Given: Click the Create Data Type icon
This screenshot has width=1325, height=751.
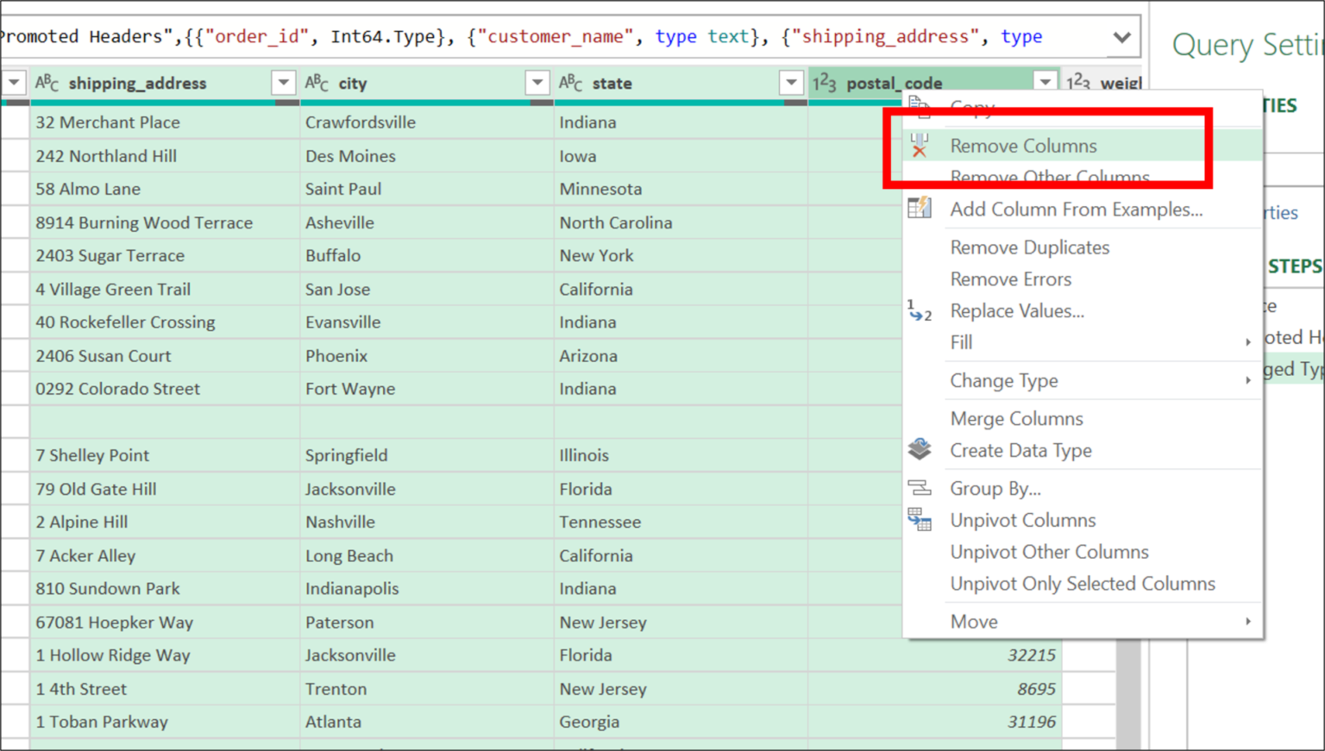Looking at the screenshot, I should pyautogui.click(x=920, y=449).
